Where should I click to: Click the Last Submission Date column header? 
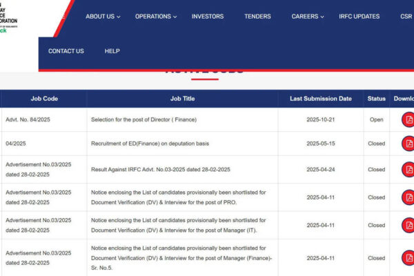tap(321, 99)
